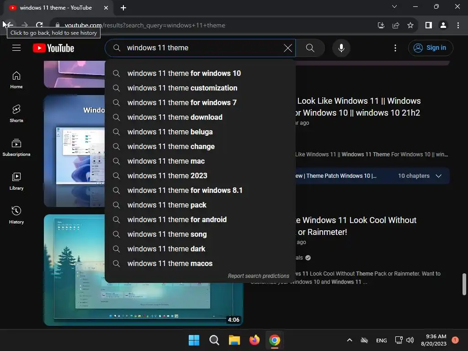Open History in the sidebar

16,215
